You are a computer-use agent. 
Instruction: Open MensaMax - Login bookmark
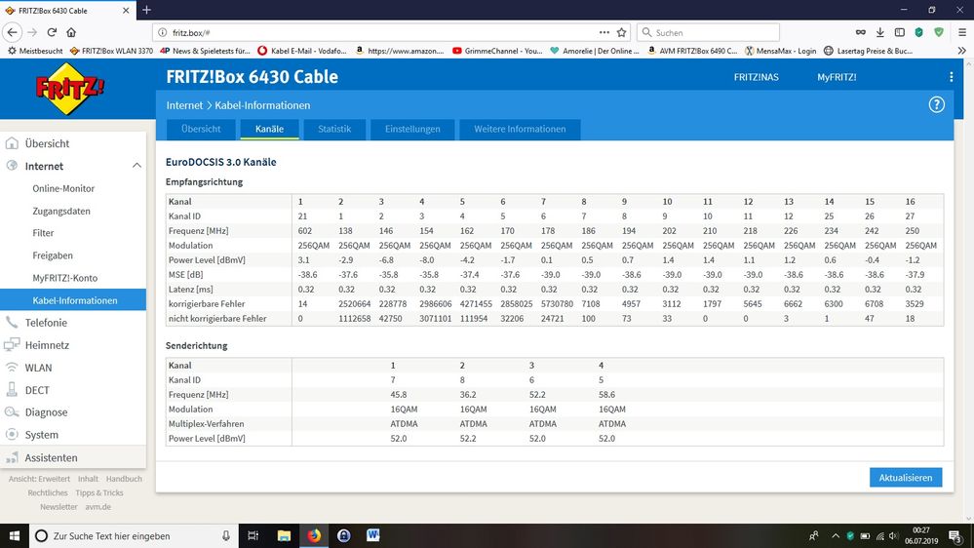(780, 51)
